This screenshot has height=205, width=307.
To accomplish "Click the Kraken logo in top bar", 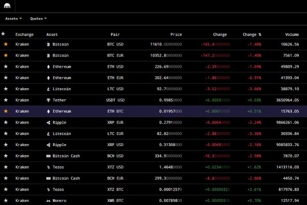I will [7, 6].
